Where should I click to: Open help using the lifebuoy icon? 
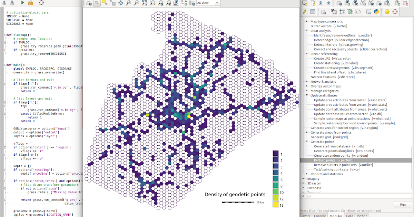point(395,11)
